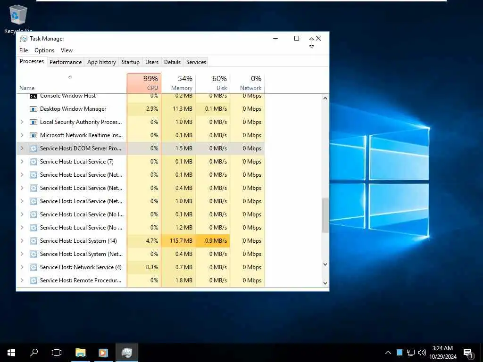Expand the Microsoft Network Realtime Inspection row

pyautogui.click(x=22, y=135)
